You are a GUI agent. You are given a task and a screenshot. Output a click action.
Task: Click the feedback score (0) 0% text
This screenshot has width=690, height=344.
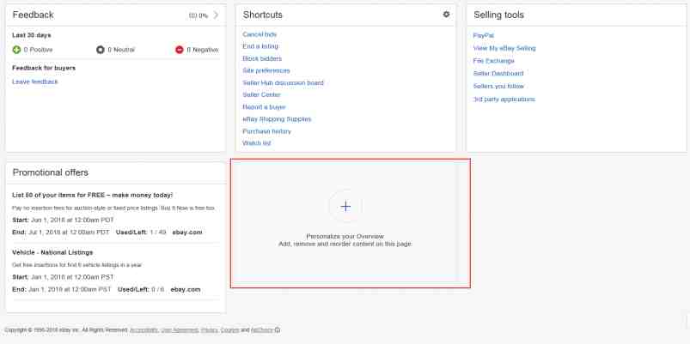tap(198, 15)
